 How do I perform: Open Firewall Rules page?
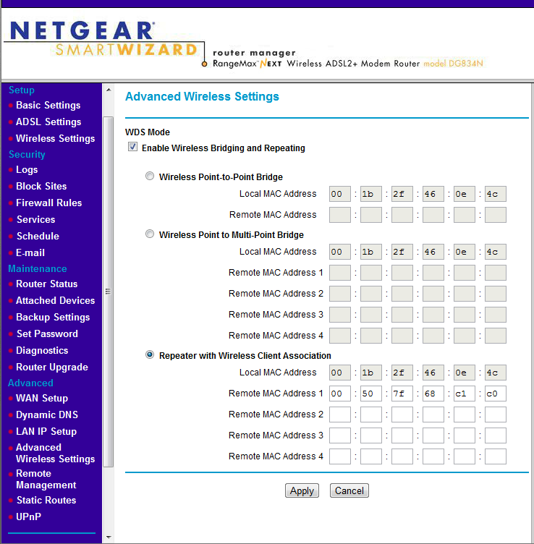48,203
